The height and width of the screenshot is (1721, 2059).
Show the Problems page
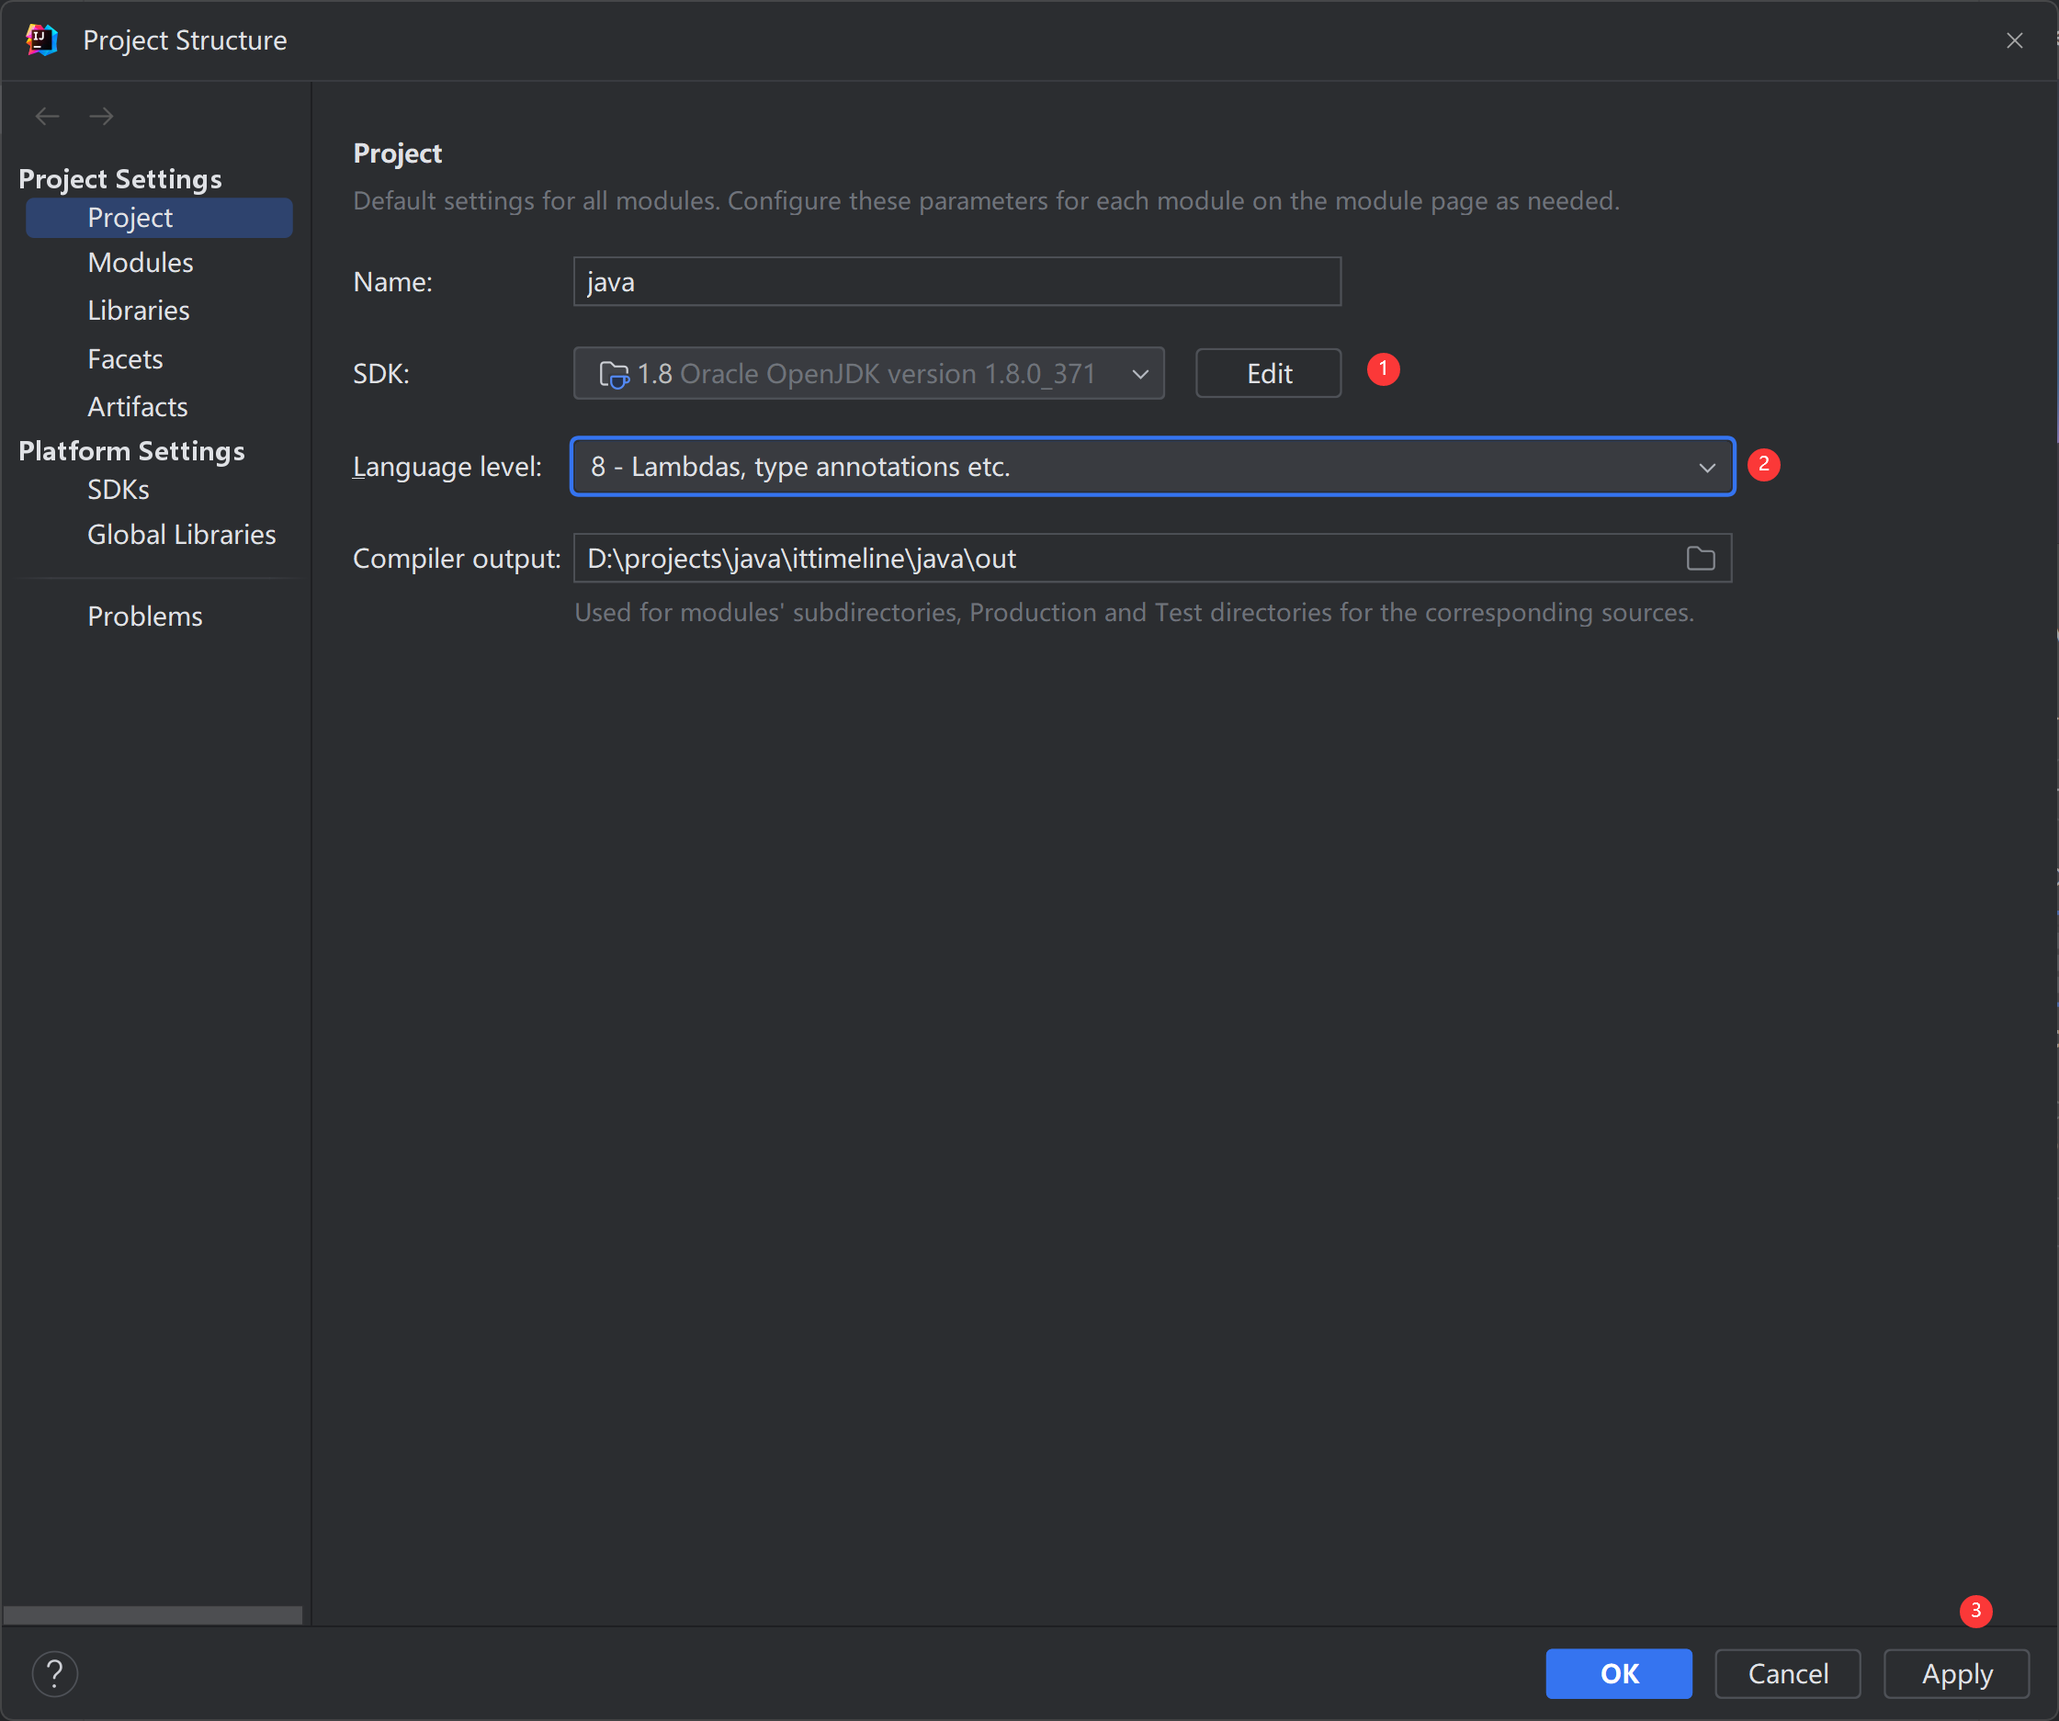click(145, 616)
